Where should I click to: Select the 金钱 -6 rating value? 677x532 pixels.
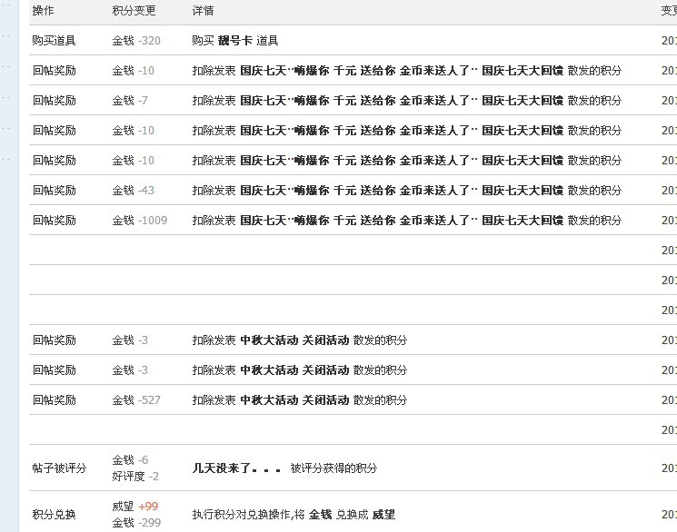tap(130, 460)
